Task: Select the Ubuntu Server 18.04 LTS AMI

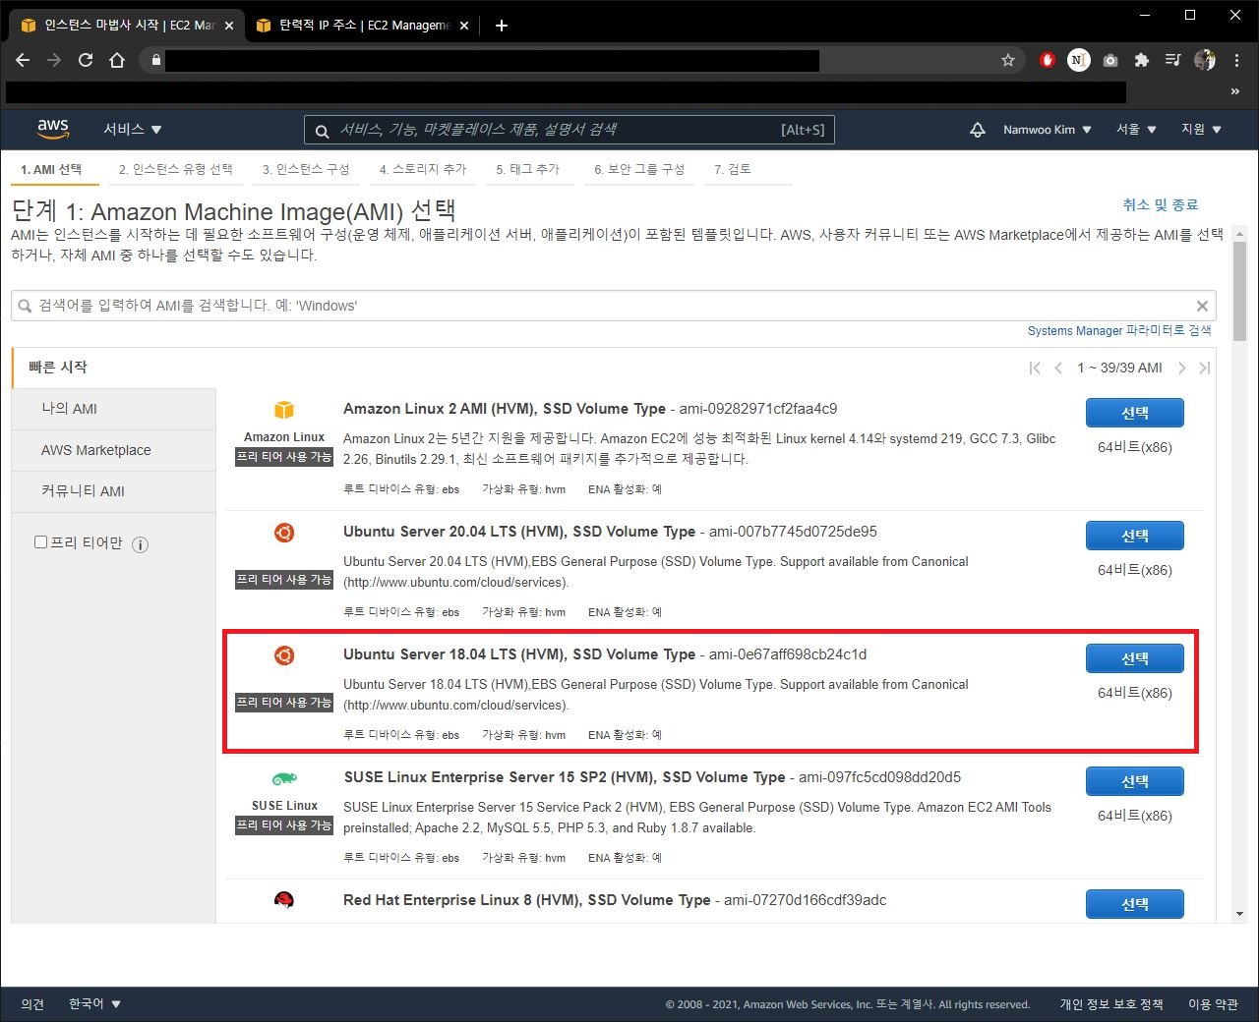Action: pyautogui.click(x=1135, y=658)
